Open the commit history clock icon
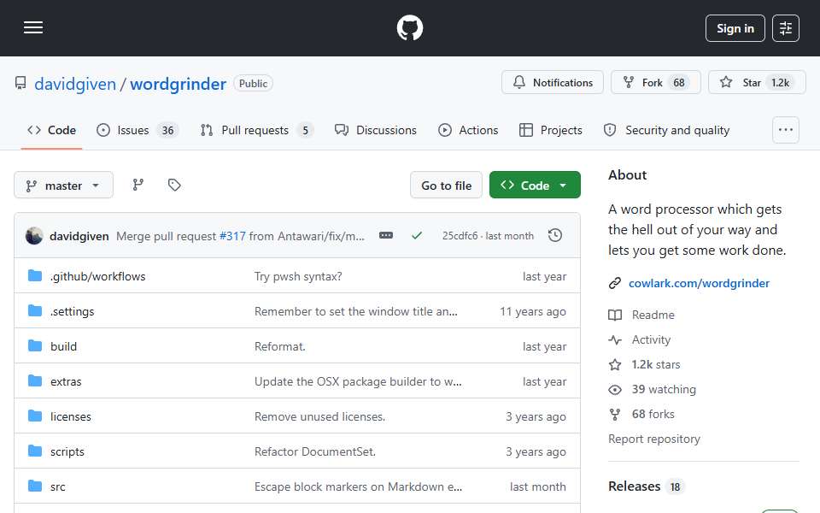 [x=555, y=236]
